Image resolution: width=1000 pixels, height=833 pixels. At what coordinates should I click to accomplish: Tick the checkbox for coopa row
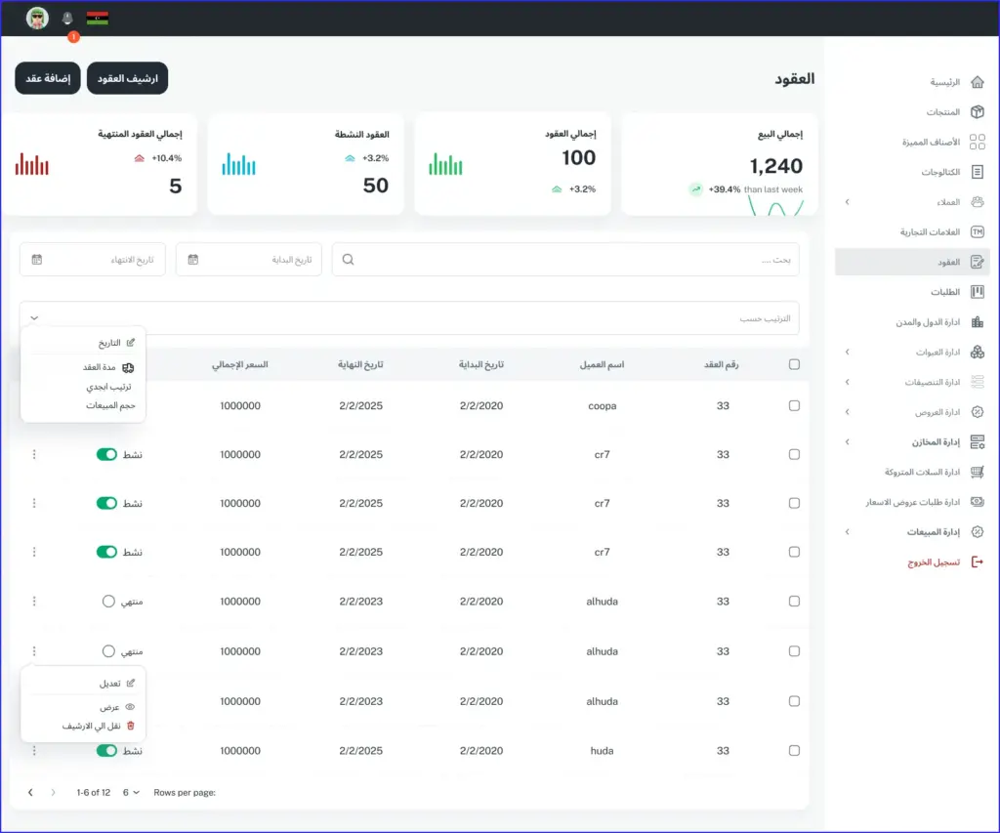(794, 405)
